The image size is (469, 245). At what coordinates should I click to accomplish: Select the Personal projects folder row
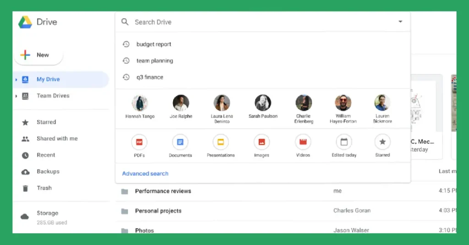(286, 211)
